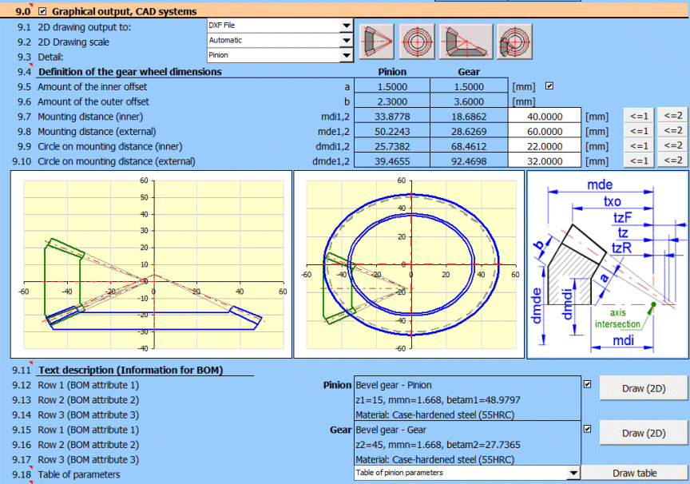Click the pinion cross-section drawing icon
This screenshot has width=690, height=484.
click(377, 42)
